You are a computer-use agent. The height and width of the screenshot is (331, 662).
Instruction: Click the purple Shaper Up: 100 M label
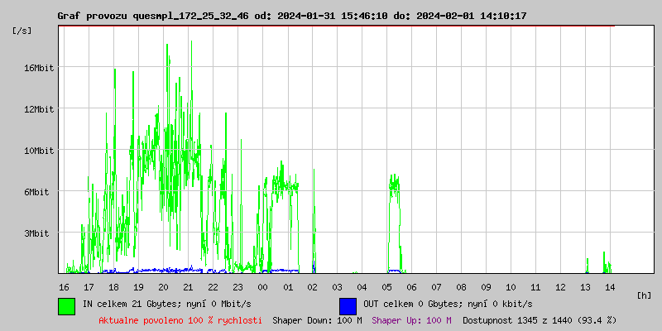point(411,320)
